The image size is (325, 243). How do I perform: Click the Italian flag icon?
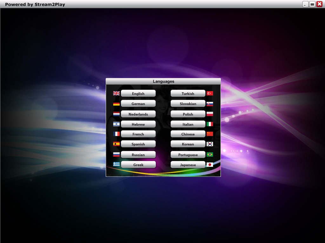pos(210,124)
